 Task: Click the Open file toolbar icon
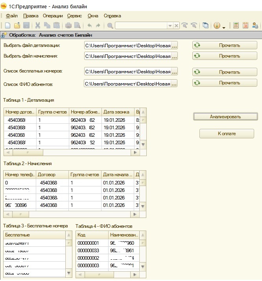(17, 26)
